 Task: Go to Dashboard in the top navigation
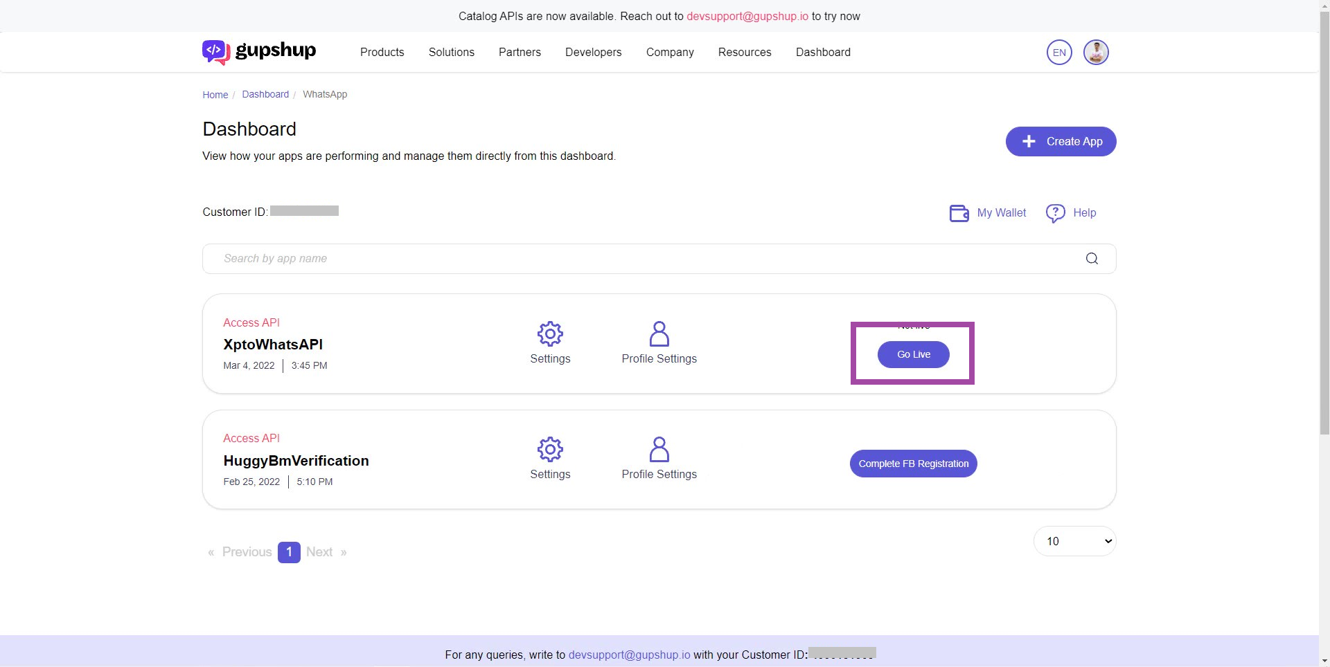coord(823,52)
